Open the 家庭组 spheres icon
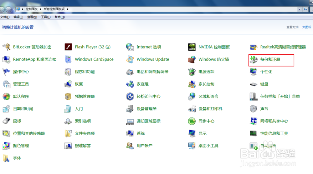 pos(130,84)
